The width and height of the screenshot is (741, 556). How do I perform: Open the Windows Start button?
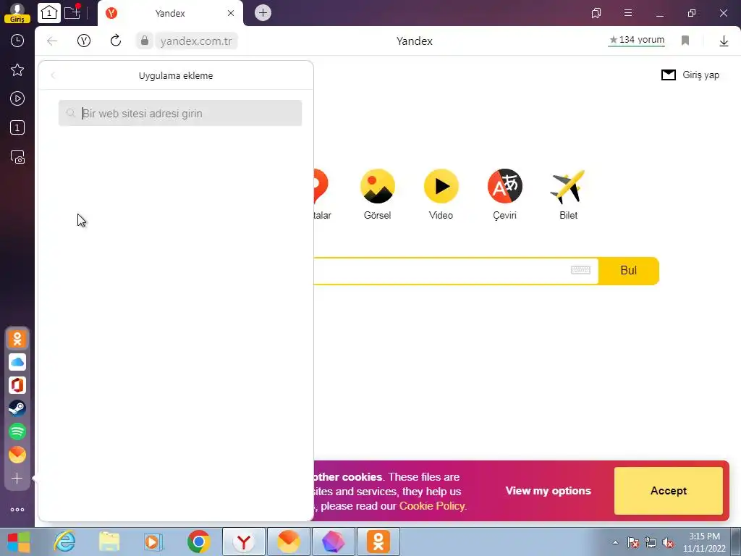pos(19,542)
